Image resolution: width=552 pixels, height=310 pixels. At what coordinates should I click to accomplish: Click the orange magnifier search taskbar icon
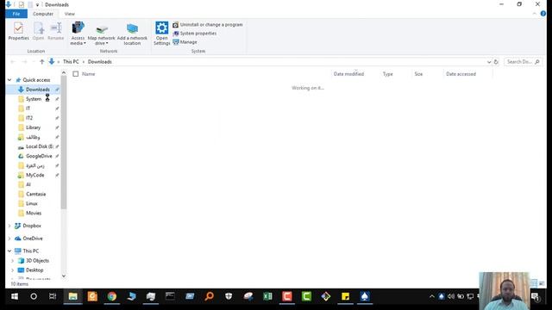tap(209, 296)
